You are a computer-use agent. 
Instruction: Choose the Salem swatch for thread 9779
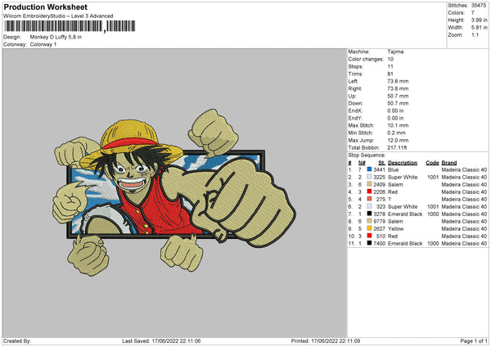[370, 221]
